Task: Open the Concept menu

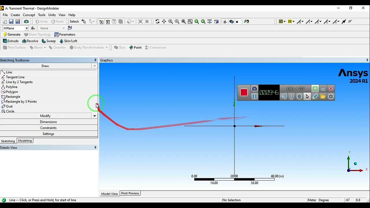Action: point(29,15)
